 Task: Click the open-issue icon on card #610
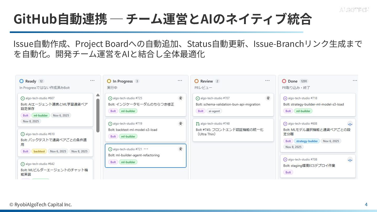pos(23,134)
